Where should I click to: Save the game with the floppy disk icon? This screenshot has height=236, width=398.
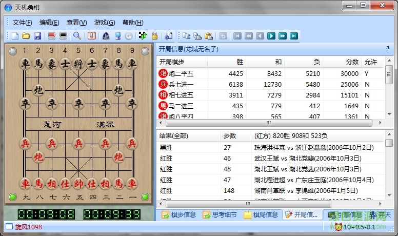tap(37, 36)
